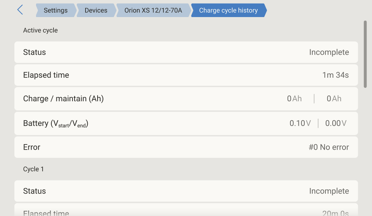Click the 'Active cycle' section heading

tap(40, 30)
